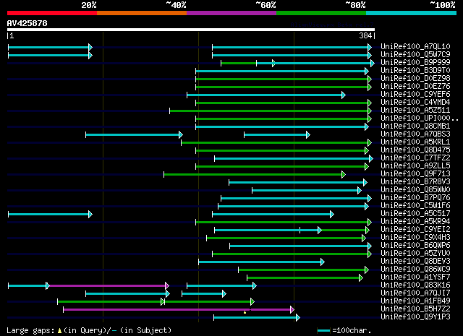Viewport: 463px width, 336px height.
Task: Click the cyan alignment bar of UniRef100_Q85WW0
Action: [x=307, y=190]
